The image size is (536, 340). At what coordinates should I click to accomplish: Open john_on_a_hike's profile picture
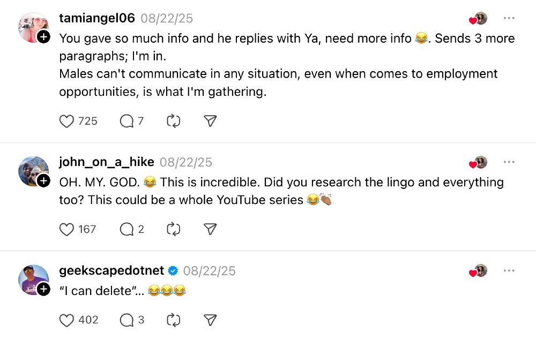[32, 171]
